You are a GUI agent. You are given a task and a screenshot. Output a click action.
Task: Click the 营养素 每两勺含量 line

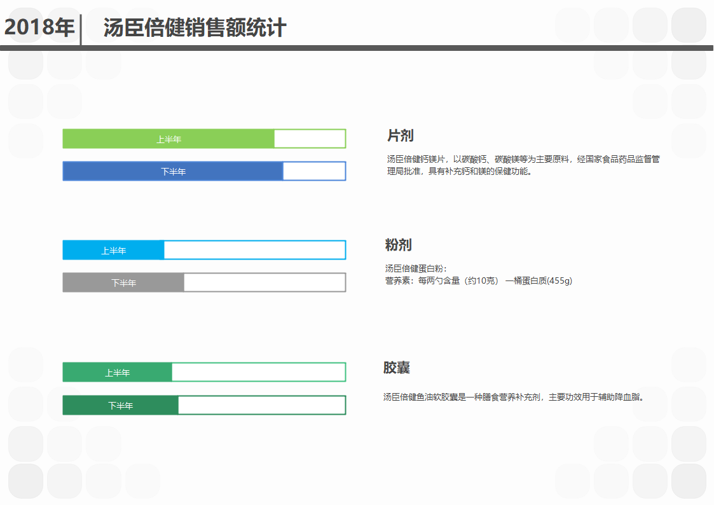(x=479, y=281)
